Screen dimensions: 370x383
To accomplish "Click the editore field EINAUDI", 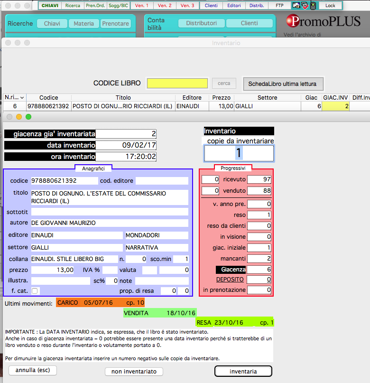I will click(77, 235).
